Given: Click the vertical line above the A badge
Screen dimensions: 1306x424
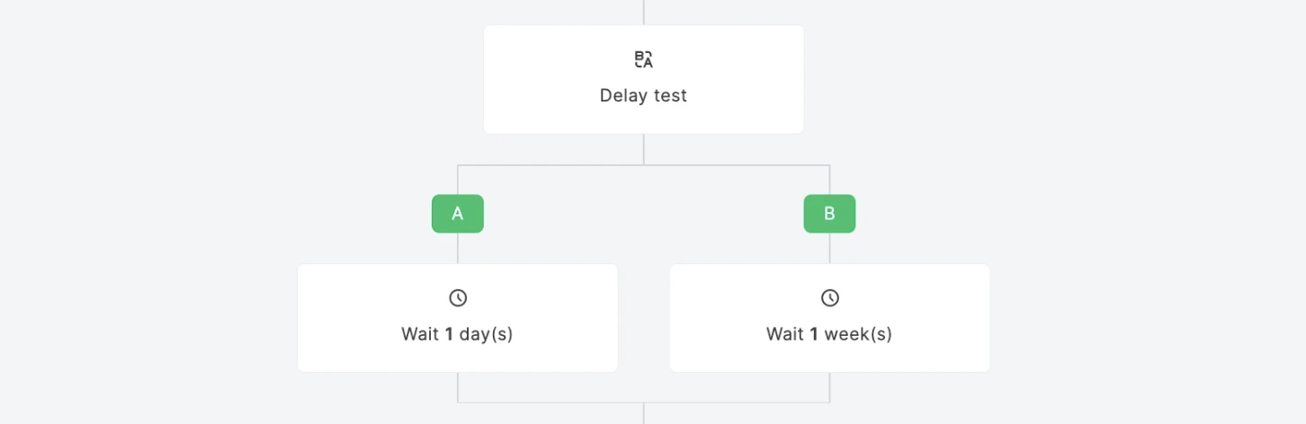Looking at the screenshot, I should pyautogui.click(x=458, y=180).
